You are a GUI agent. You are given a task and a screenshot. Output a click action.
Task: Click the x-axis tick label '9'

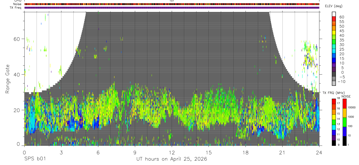[x=135, y=152]
